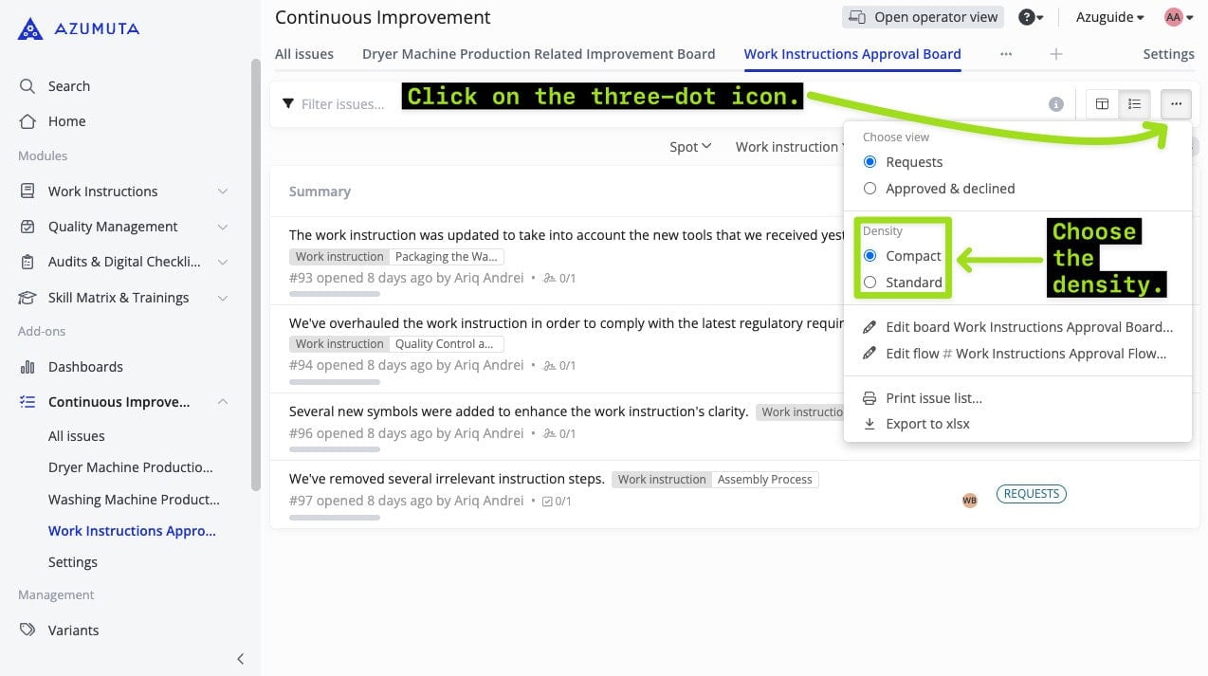Choose Export to xlsx menu item
The width and height of the screenshot is (1208, 676).
tap(926, 424)
